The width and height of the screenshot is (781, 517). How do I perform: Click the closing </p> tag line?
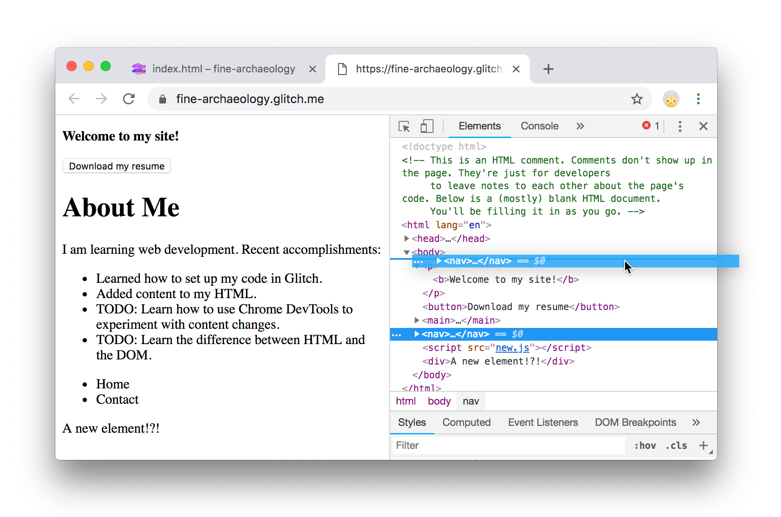(x=434, y=293)
